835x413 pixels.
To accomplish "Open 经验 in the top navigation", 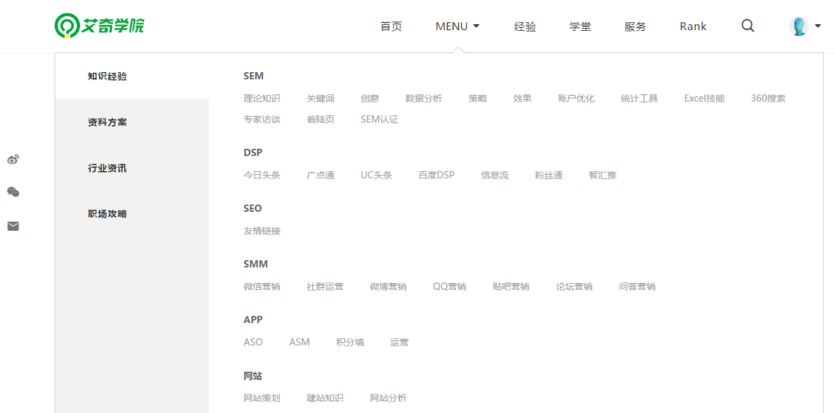I will 525,26.
